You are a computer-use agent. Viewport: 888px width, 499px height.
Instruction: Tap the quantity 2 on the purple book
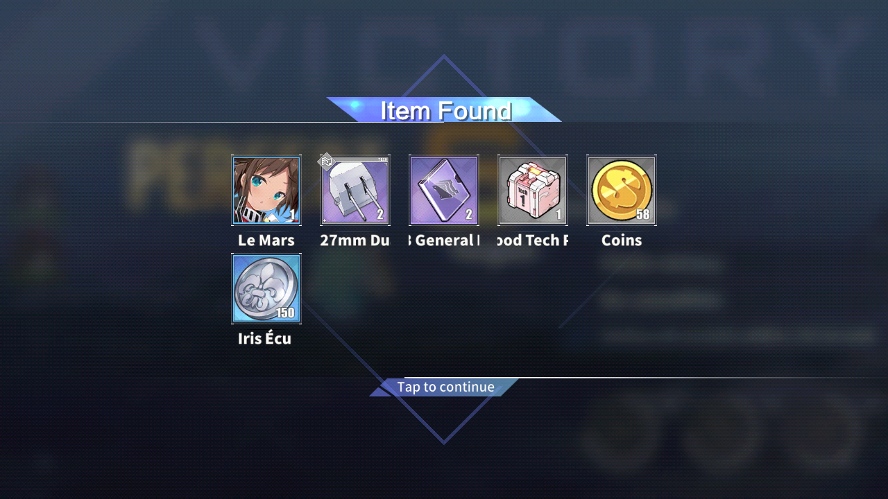(469, 214)
